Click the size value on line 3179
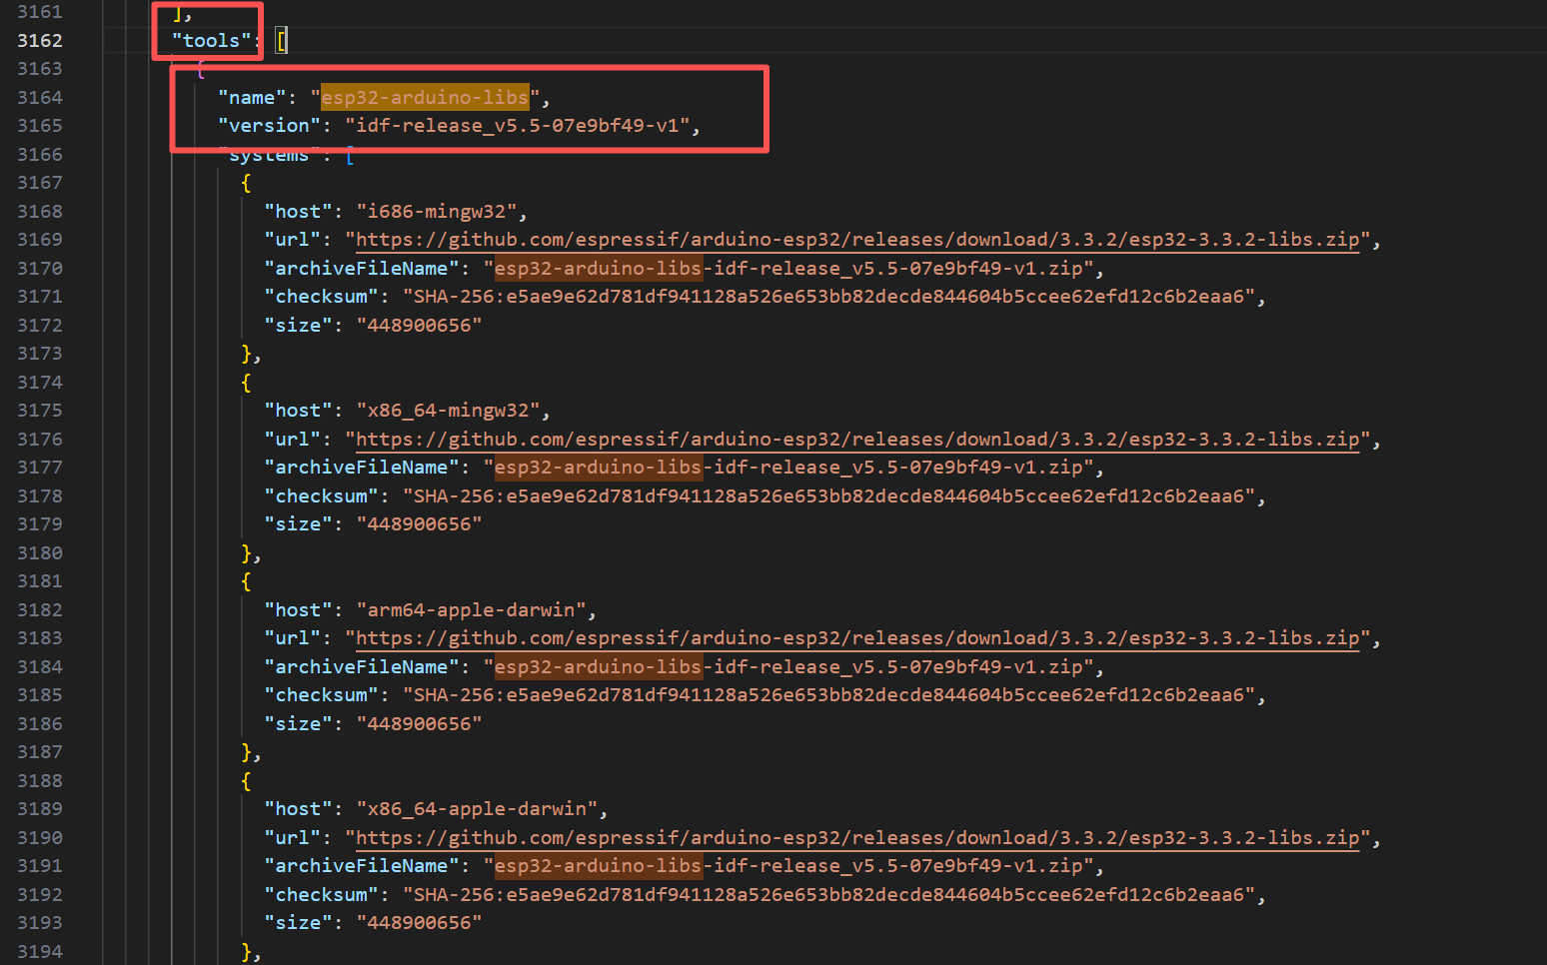The width and height of the screenshot is (1547, 965). (x=419, y=524)
